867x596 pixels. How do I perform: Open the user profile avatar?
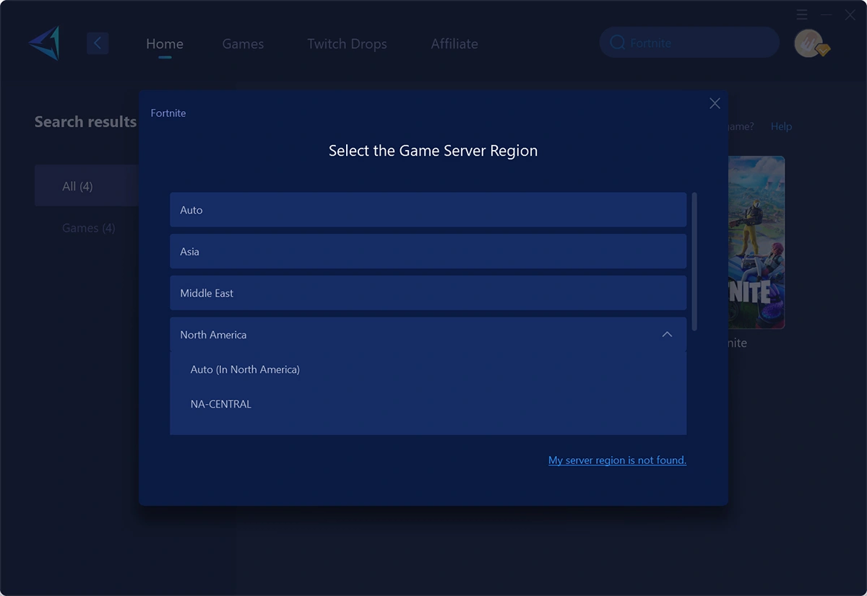808,43
